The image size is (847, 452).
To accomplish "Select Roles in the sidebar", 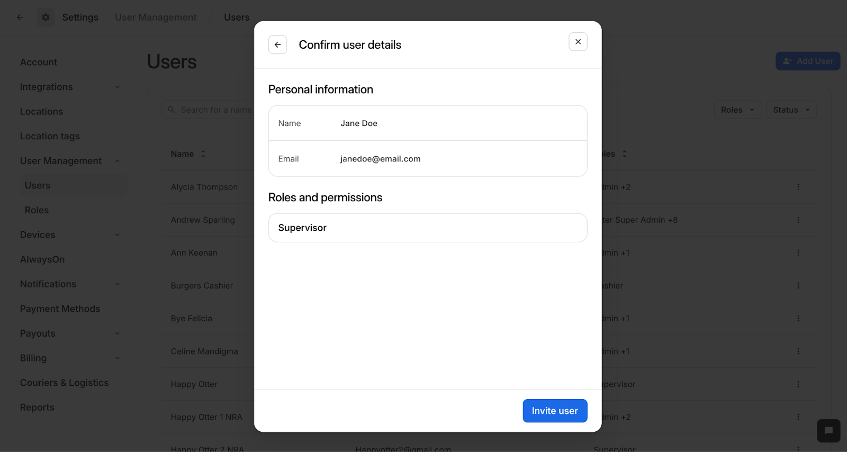I will point(37,210).
